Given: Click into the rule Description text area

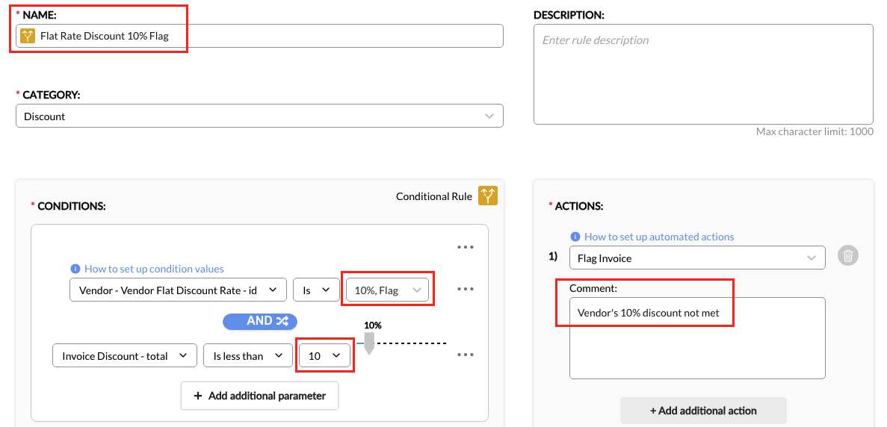Looking at the screenshot, I should 702,75.
